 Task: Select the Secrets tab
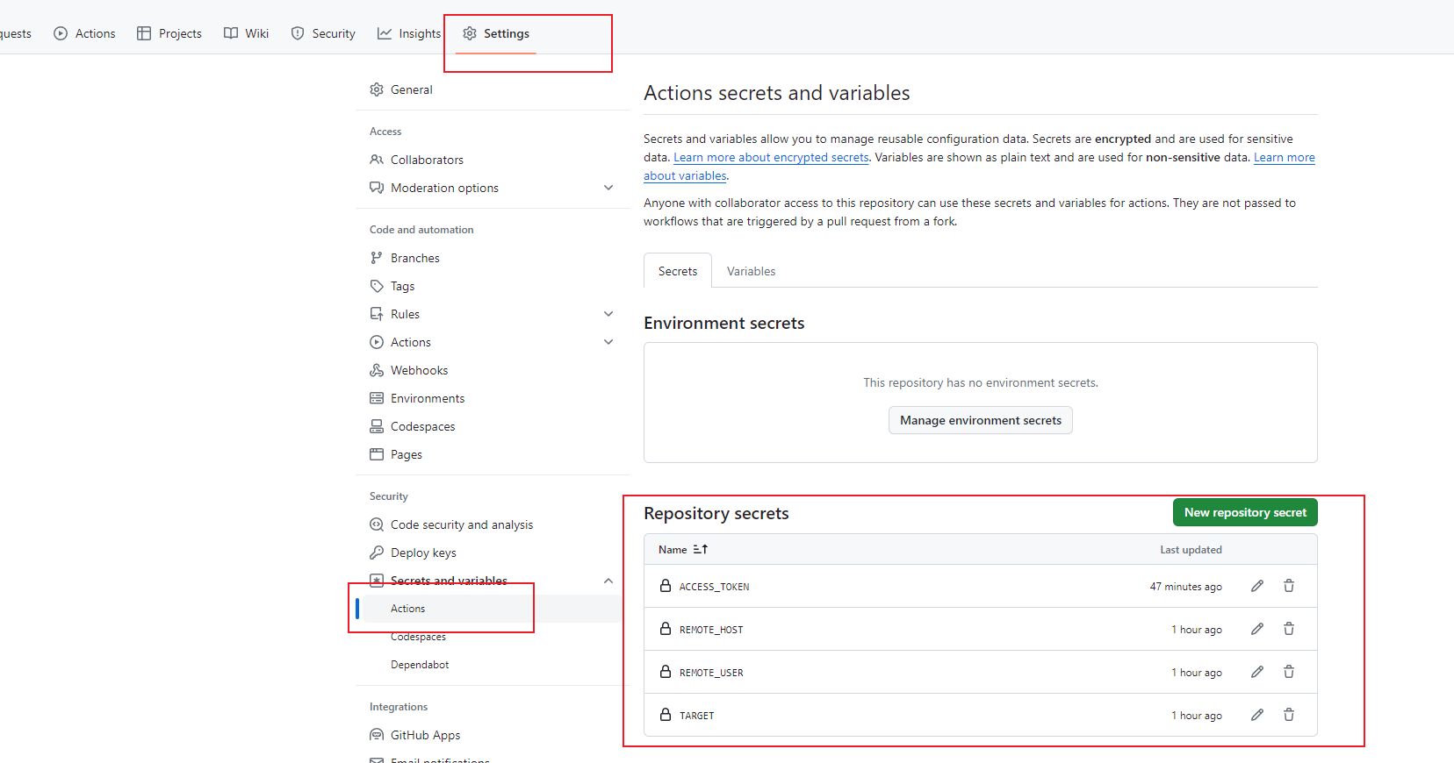tap(678, 271)
